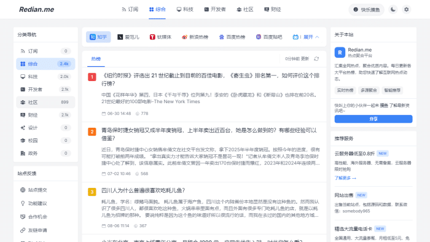The width and height of the screenshot is (430, 242).
Task: Click the Redian.me R logo in 关于本站
Action: click(x=340, y=52)
